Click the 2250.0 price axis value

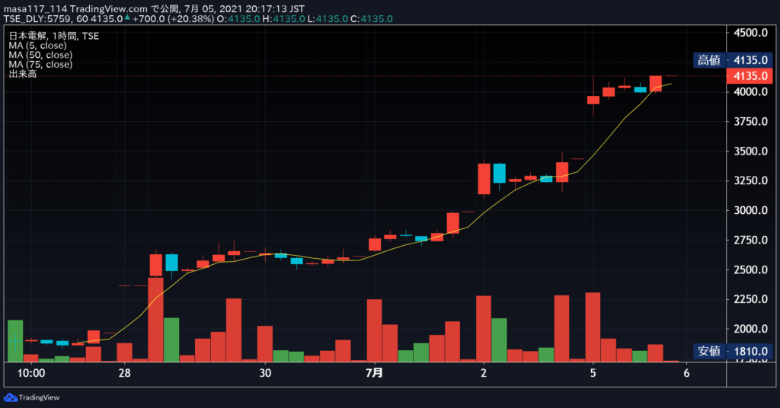tap(750, 299)
